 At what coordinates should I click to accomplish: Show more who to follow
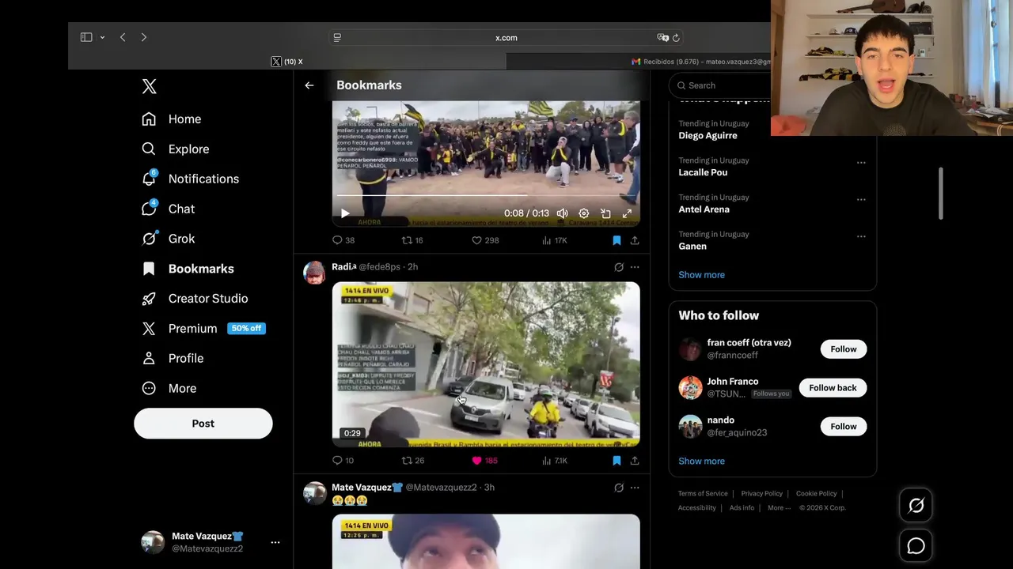click(701, 462)
